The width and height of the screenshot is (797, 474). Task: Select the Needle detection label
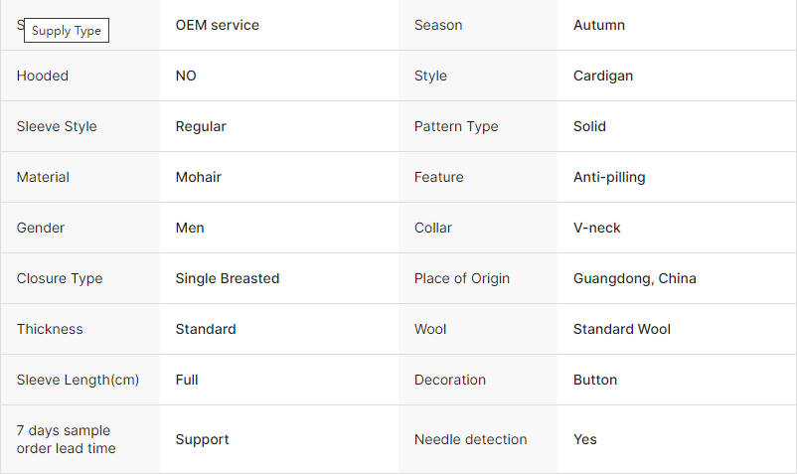(x=470, y=439)
